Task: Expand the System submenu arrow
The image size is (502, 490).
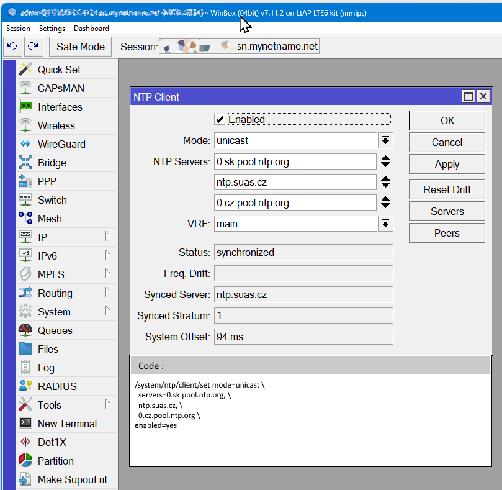Action: pyautogui.click(x=108, y=311)
